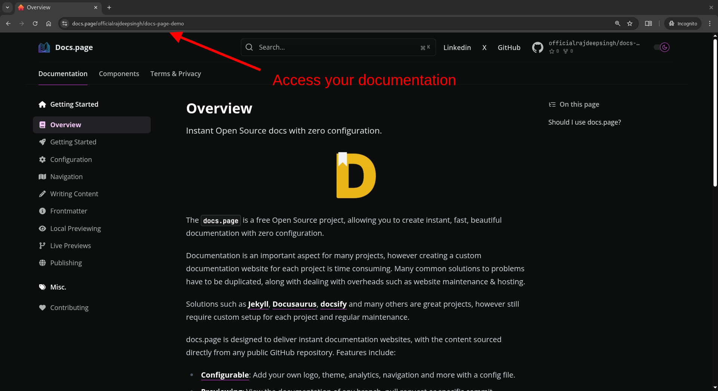Click the browser forward arrow
Viewport: 718px width, 391px height.
(x=22, y=24)
